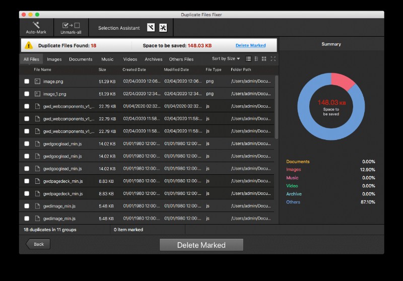The width and height of the screenshot is (403, 281).
Task: Check the image_1.png file checkbox
Action: (27, 94)
